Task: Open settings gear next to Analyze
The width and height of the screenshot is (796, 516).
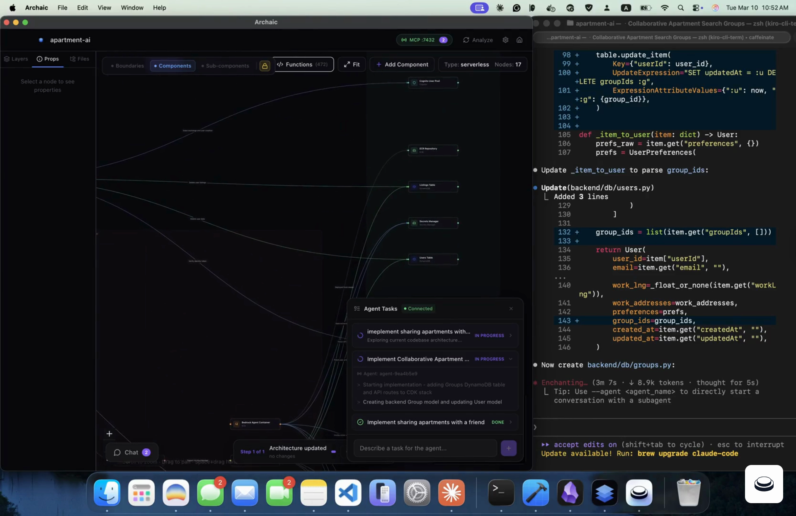Action: (505, 40)
